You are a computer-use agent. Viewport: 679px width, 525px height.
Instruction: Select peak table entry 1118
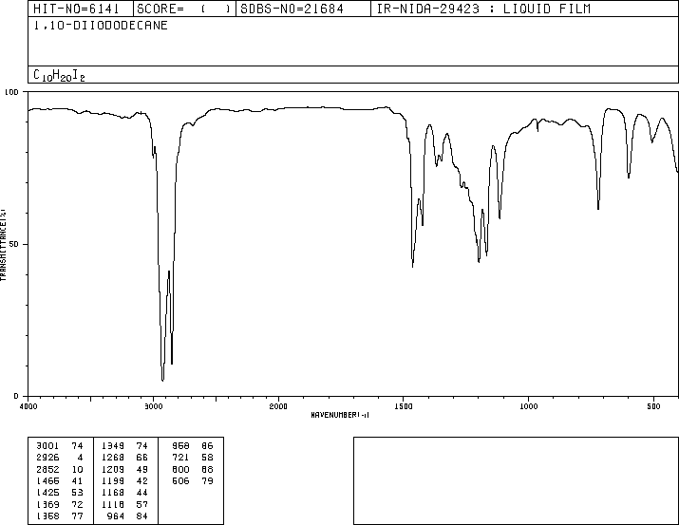click(x=113, y=504)
